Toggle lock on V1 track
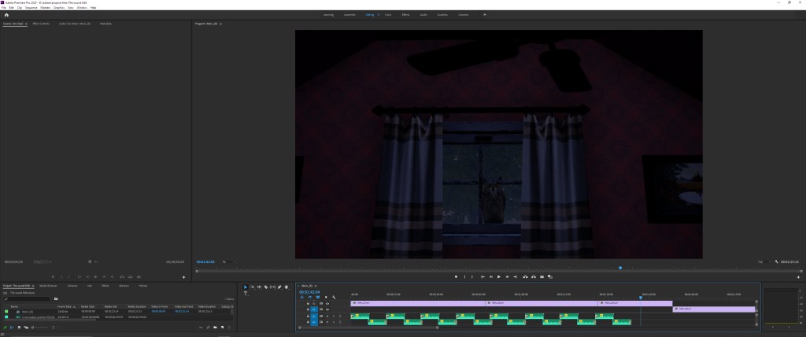Screen dimensions: 806x337 pyautogui.click(x=307, y=309)
